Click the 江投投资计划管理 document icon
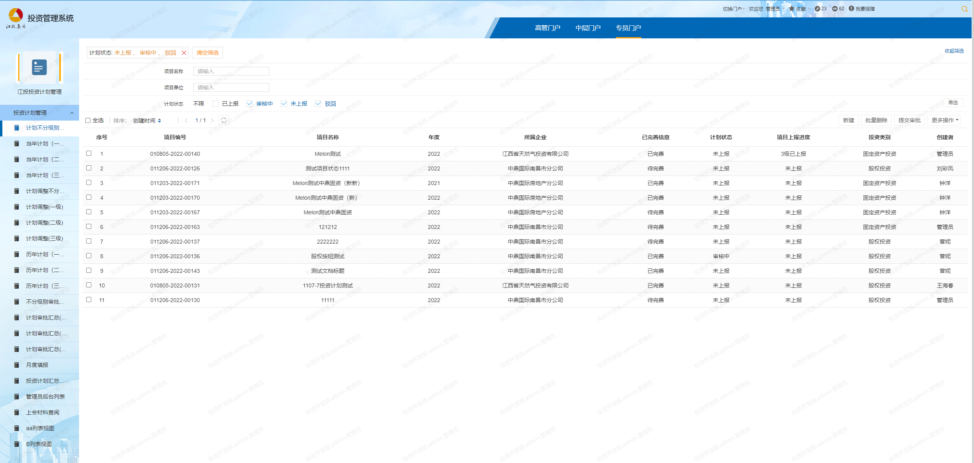Screen dimensions: 974x463 click(x=39, y=67)
